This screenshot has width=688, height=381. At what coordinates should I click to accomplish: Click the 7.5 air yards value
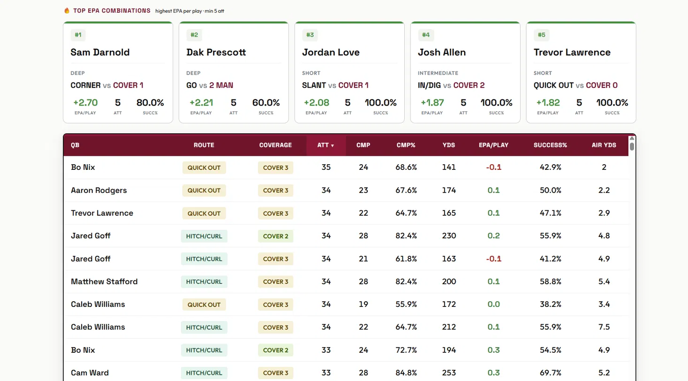tap(604, 327)
